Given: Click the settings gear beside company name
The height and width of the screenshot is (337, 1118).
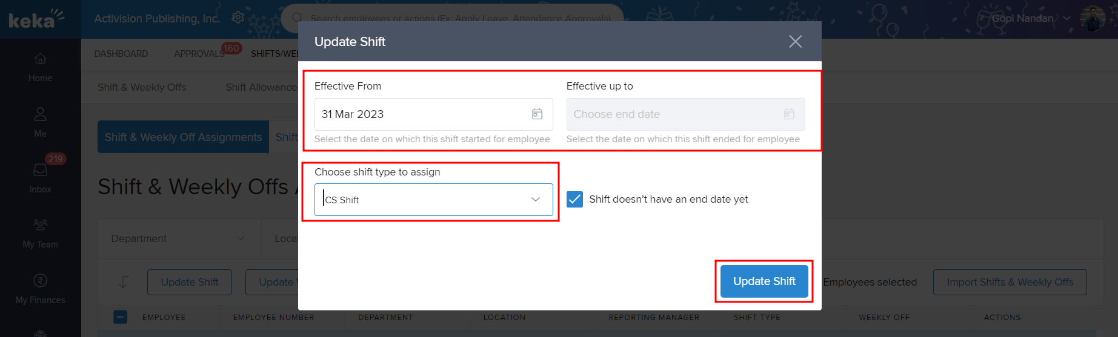Looking at the screenshot, I should pyautogui.click(x=238, y=18).
